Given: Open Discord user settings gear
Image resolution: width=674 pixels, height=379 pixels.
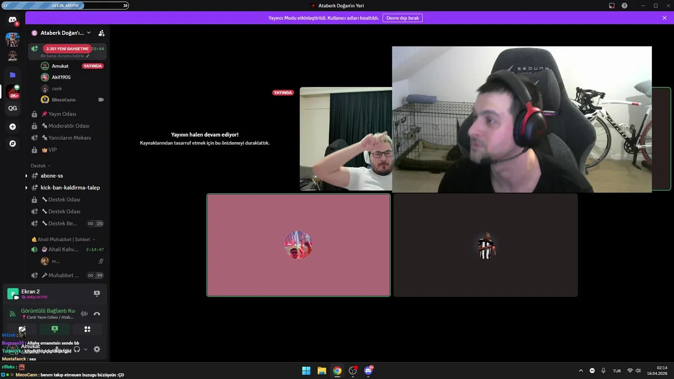Looking at the screenshot, I should point(97,349).
